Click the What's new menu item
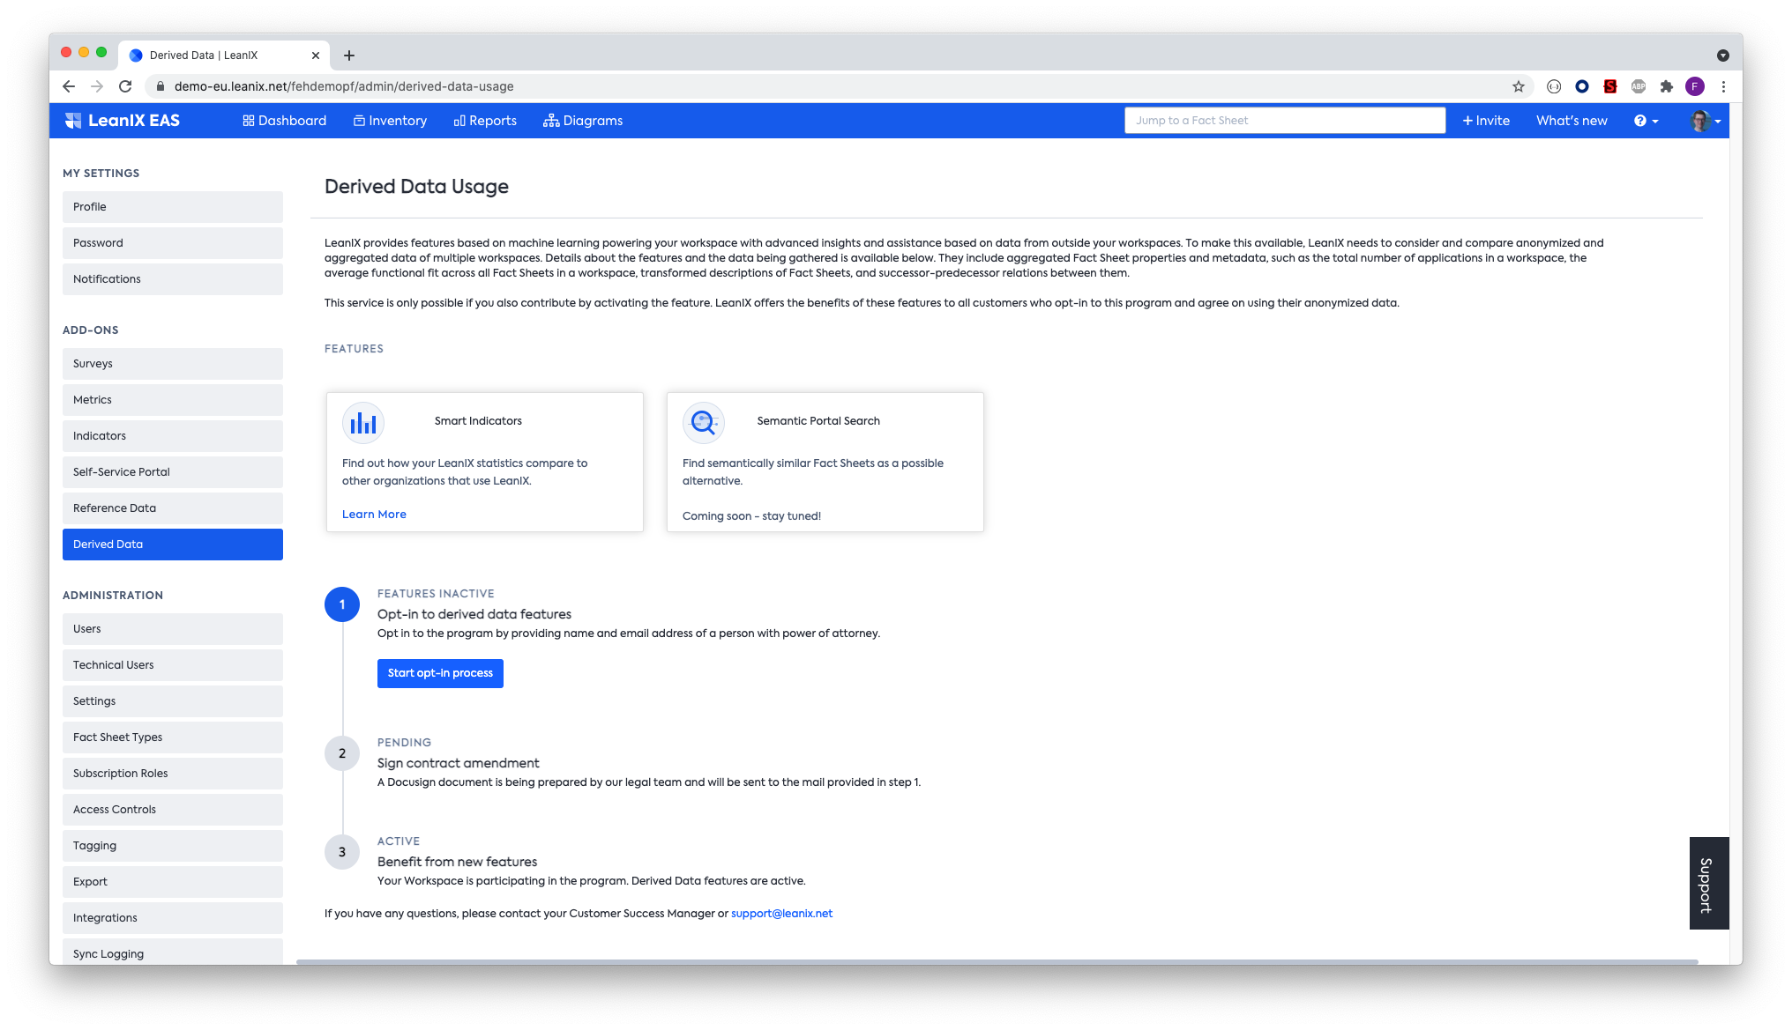 [1572, 121]
